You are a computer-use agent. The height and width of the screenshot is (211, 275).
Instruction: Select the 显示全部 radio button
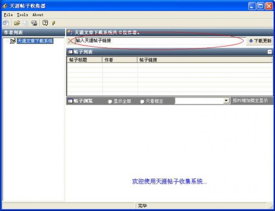110,101
